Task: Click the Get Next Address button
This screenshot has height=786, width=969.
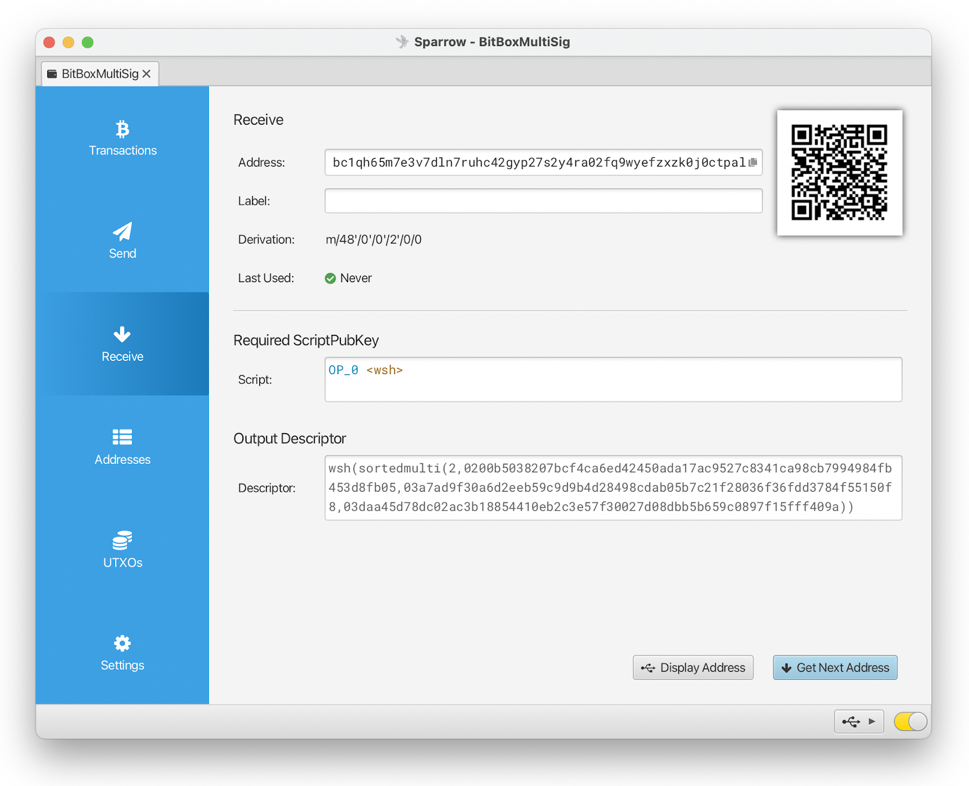Action: 835,667
